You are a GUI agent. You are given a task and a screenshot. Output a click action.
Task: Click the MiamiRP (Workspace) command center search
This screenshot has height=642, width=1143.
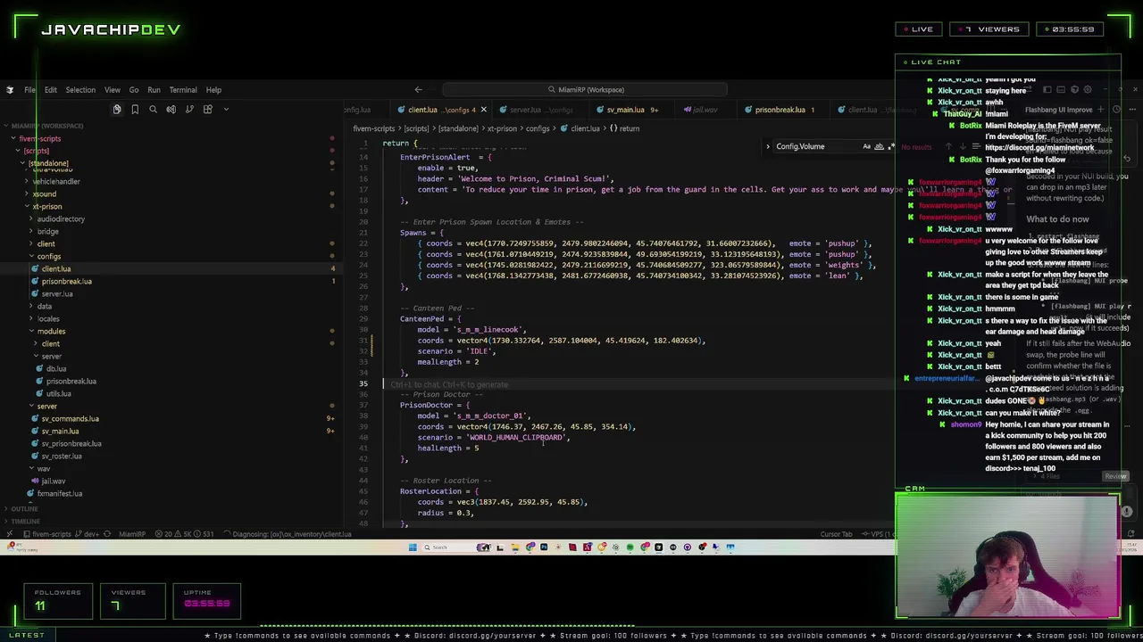(585, 89)
